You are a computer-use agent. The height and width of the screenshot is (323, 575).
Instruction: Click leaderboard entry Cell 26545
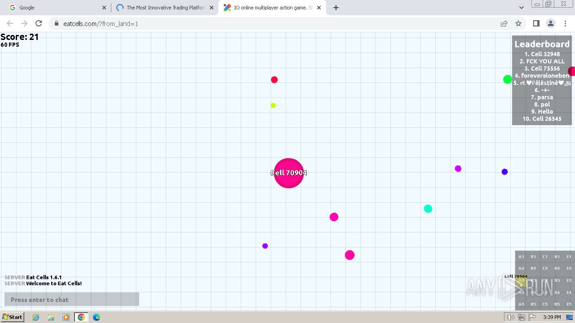542,119
